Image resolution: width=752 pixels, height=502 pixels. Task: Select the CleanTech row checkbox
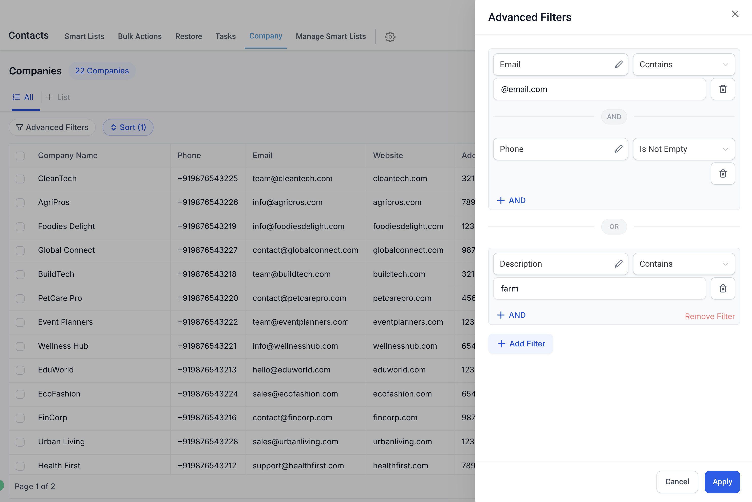pyautogui.click(x=20, y=179)
